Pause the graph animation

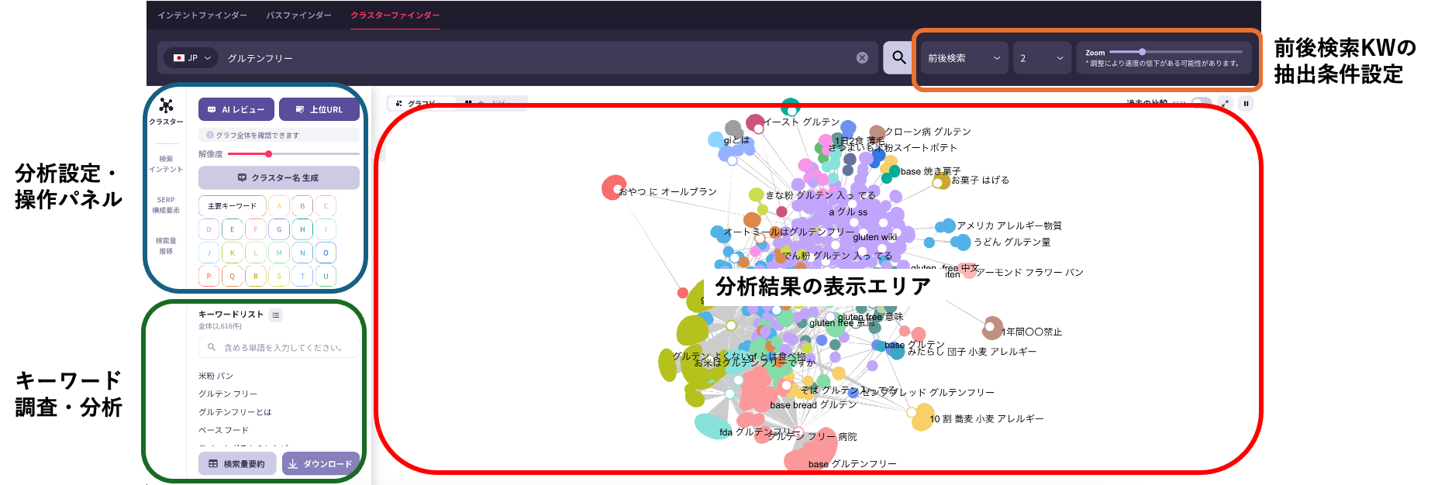[x=1247, y=103]
